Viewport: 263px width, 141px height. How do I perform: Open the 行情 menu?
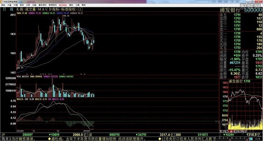tap(16, 5)
